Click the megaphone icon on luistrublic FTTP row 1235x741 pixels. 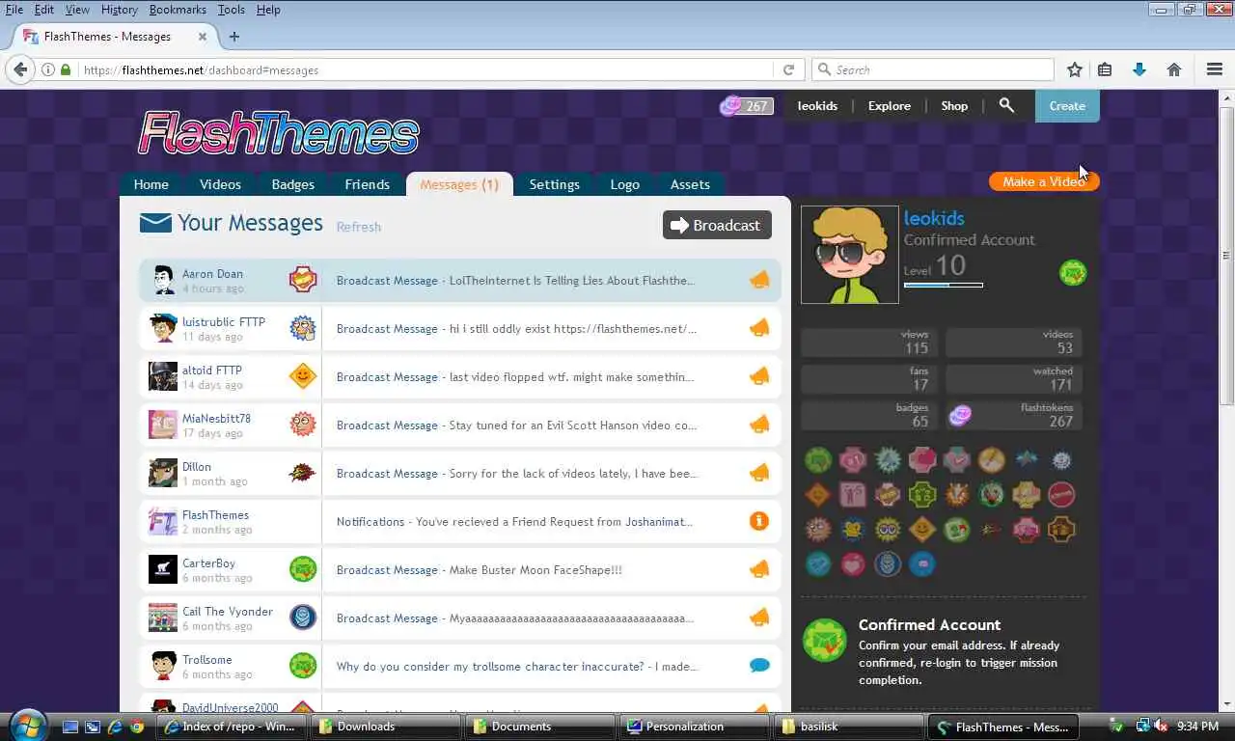coord(759,328)
